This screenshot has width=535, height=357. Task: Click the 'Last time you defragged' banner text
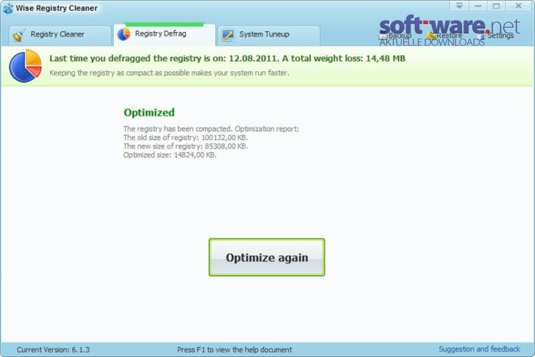click(x=227, y=59)
